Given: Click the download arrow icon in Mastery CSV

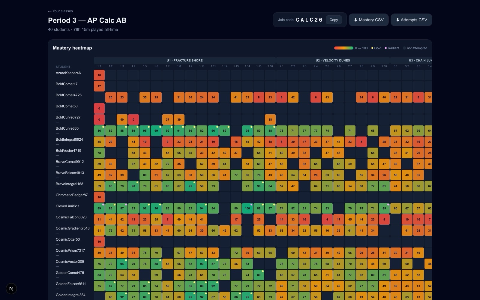Looking at the screenshot, I should 355,20.
